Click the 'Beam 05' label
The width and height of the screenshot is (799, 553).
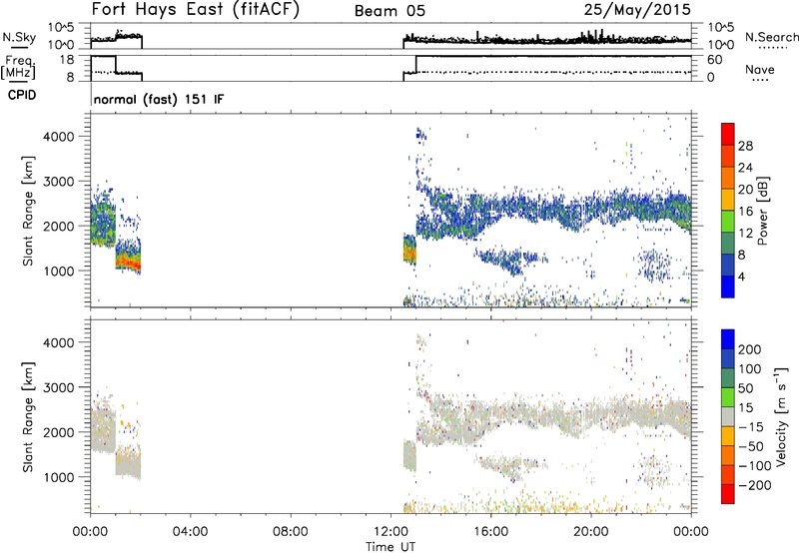pyautogui.click(x=390, y=11)
